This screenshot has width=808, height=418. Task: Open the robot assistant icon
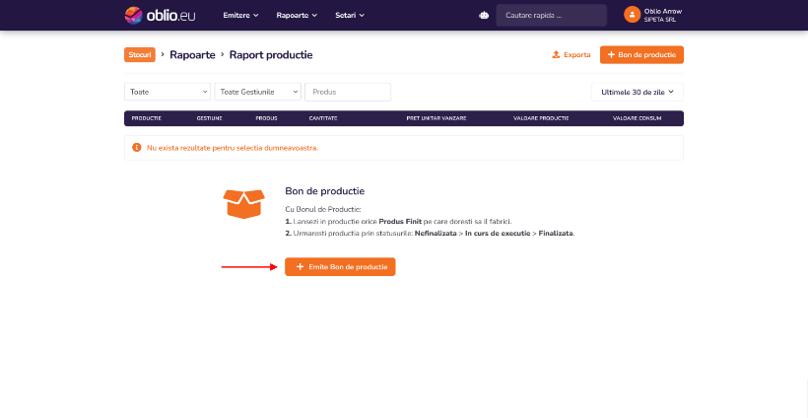click(484, 16)
